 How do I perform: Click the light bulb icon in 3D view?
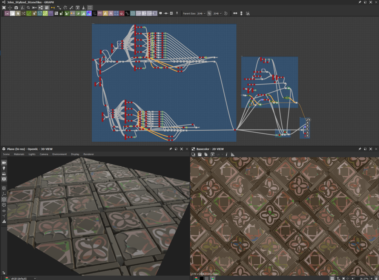(4, 168)
